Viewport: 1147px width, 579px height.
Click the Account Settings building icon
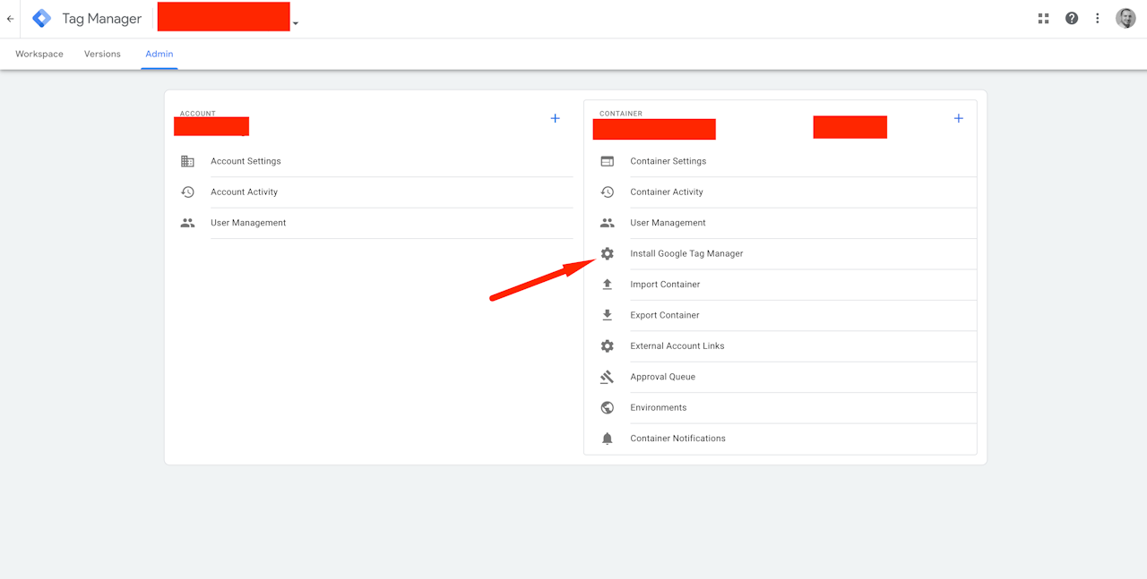187,161
